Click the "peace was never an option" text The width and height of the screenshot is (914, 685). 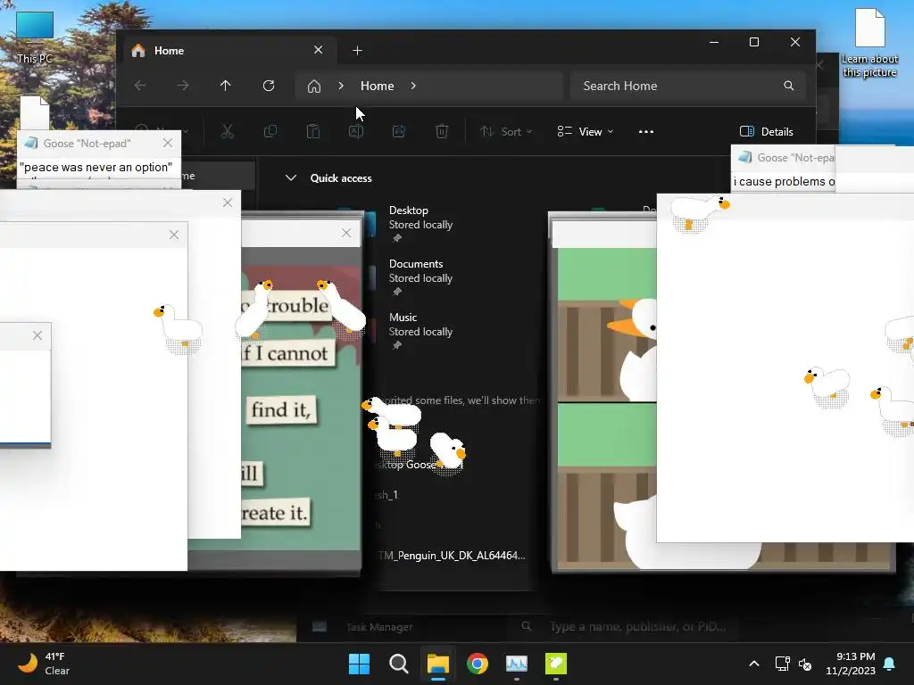(96, 167)
